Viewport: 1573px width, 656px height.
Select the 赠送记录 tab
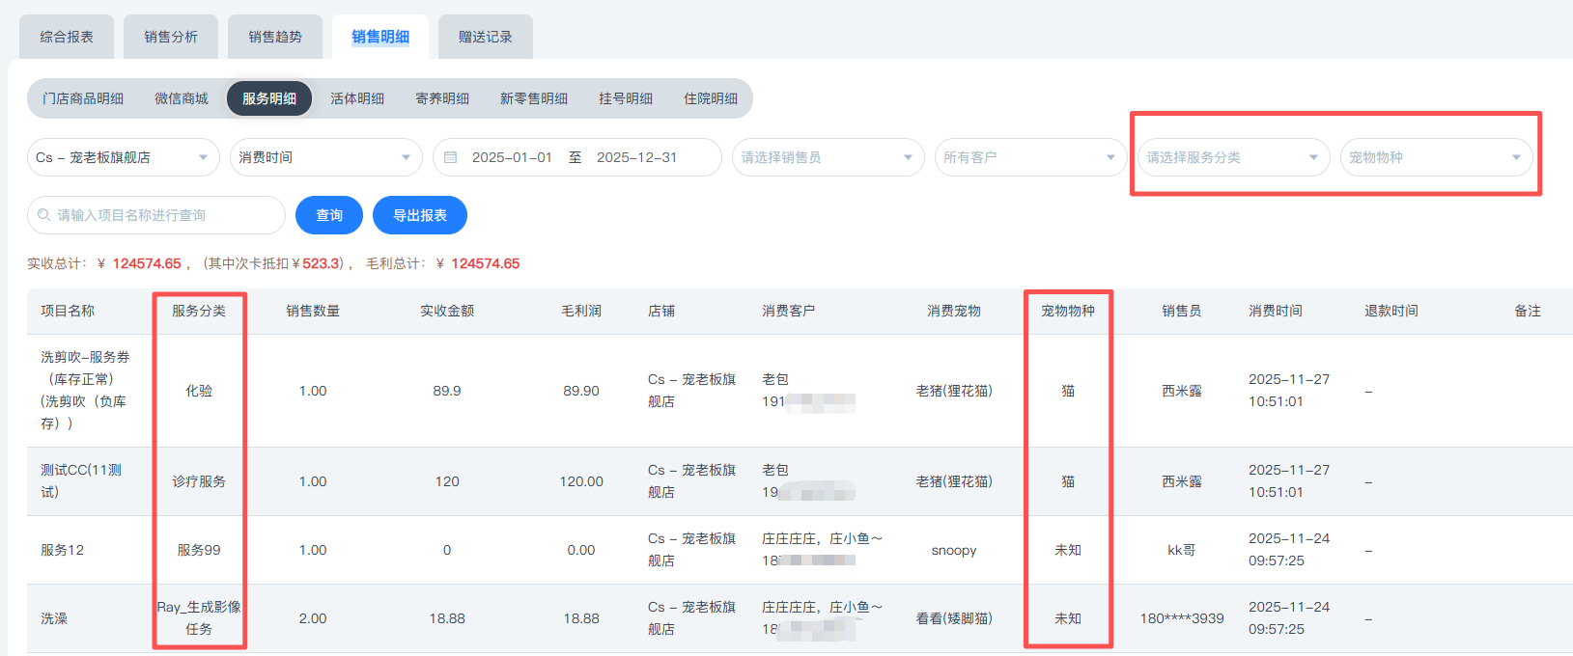(x=486, y=37)
